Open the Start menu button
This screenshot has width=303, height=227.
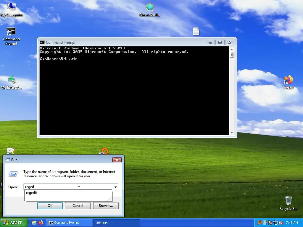click(x=14, y=223)
